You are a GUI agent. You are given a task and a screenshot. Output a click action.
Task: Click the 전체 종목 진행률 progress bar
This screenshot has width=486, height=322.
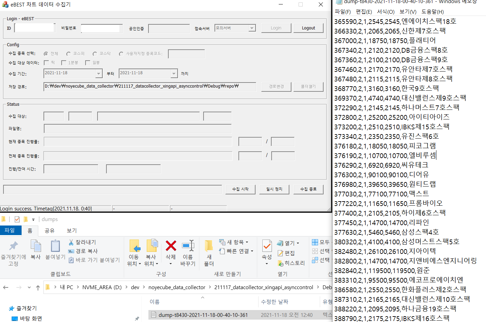(138, 156)
